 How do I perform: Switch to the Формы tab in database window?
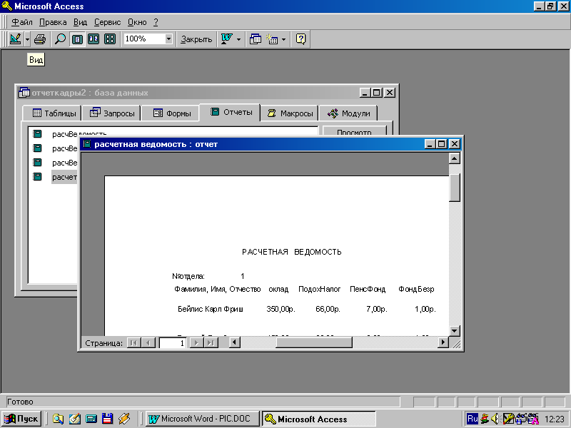click(171, 113)
